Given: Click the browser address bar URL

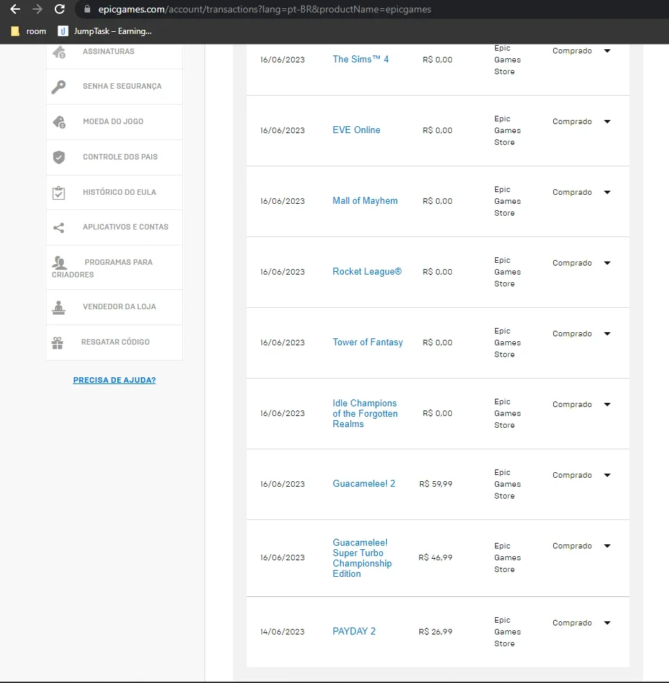Looking at the screenshot, I should (264, 9).
